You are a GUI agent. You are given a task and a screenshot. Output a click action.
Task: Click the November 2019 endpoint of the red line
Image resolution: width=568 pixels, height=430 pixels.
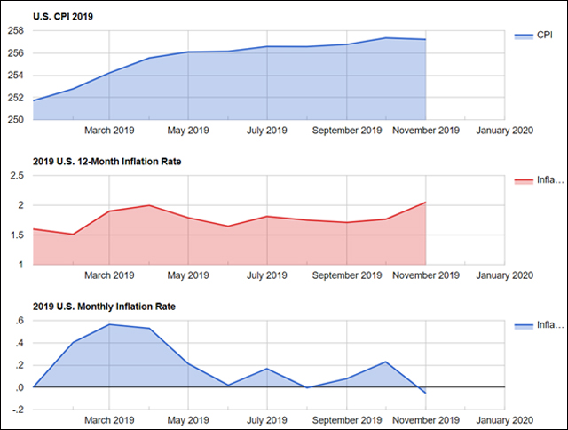click(426, 203)
